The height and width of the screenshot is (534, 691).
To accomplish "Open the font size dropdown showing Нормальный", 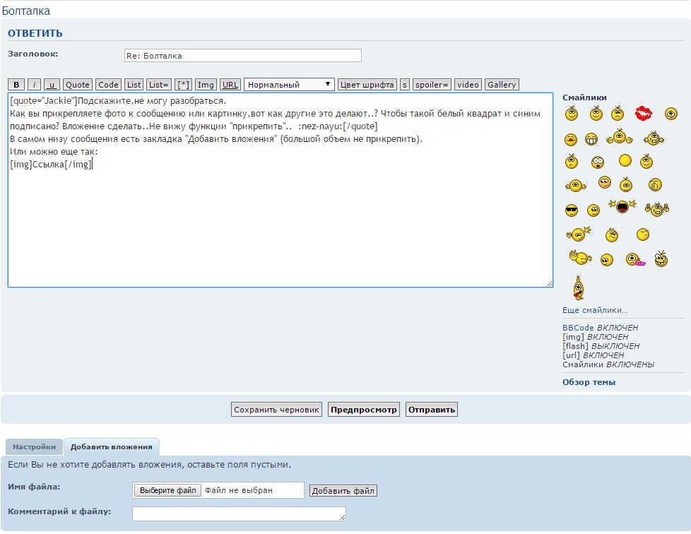I will pos(289,85).
